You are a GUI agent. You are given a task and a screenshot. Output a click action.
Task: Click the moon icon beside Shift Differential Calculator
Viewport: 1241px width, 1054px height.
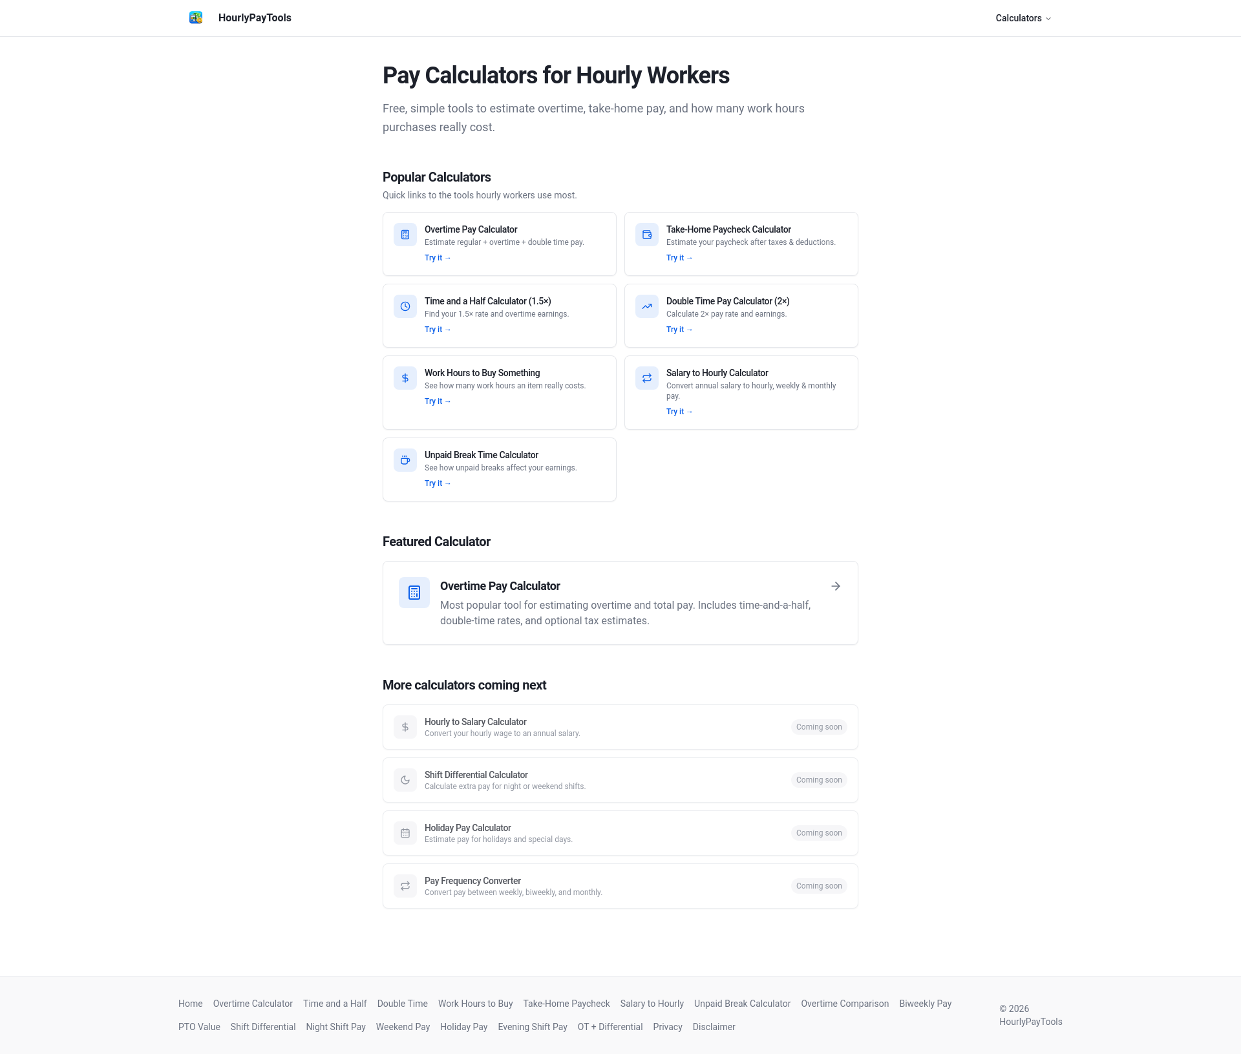point(405,780)
